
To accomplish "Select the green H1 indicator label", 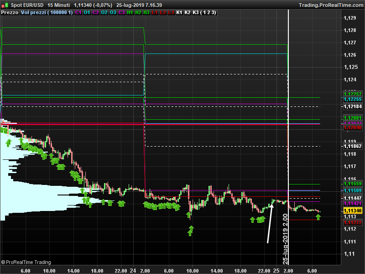I will point(130,13).
